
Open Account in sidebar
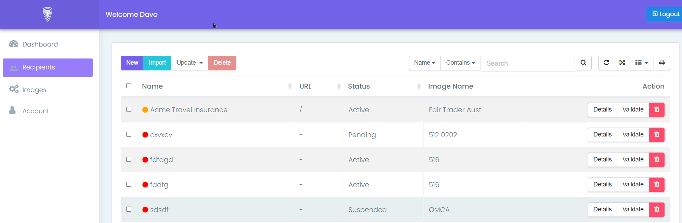[48, 111]
